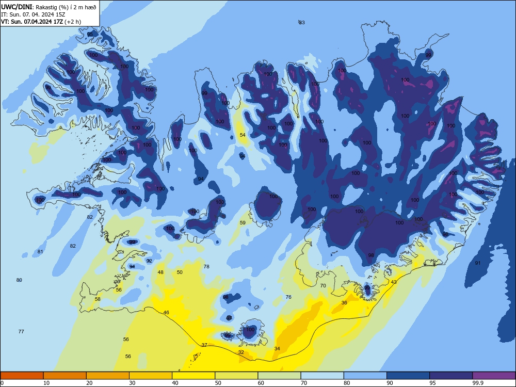516x387 pixels.
Task: Pick the yellow-green 50–60 legend swatch
Action: 236,376
